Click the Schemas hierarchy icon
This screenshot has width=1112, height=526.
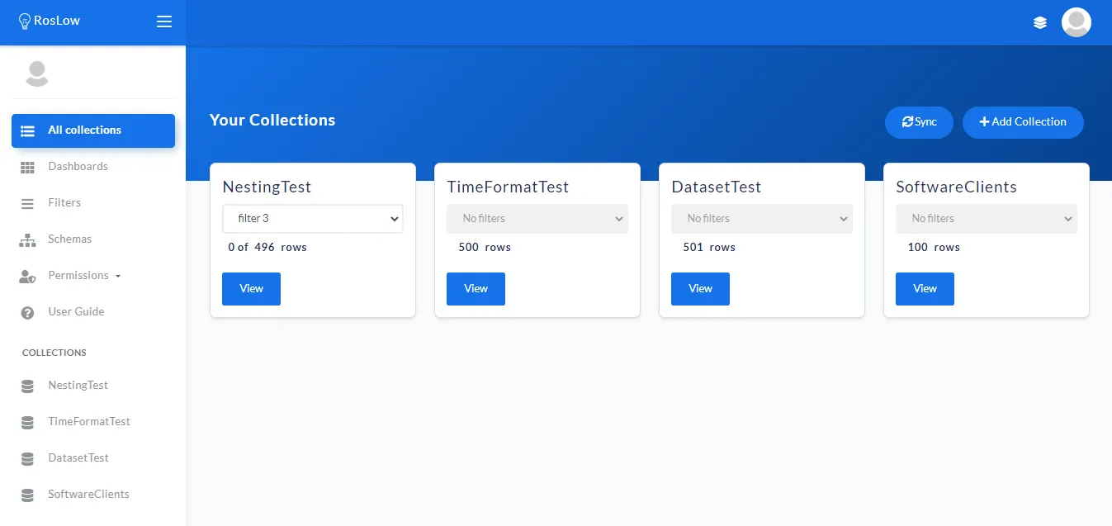coord(27,239)
